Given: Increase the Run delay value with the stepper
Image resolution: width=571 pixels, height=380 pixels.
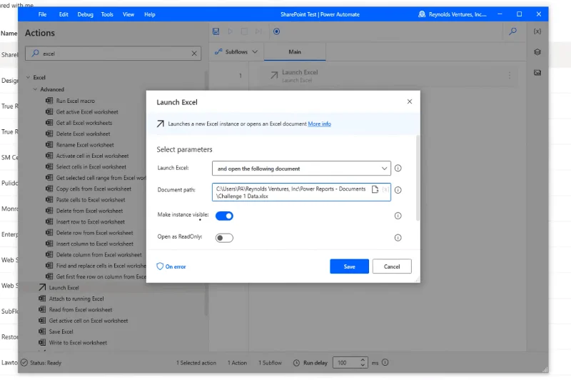Looking at the screenshot, I should (x=363, y=360).
